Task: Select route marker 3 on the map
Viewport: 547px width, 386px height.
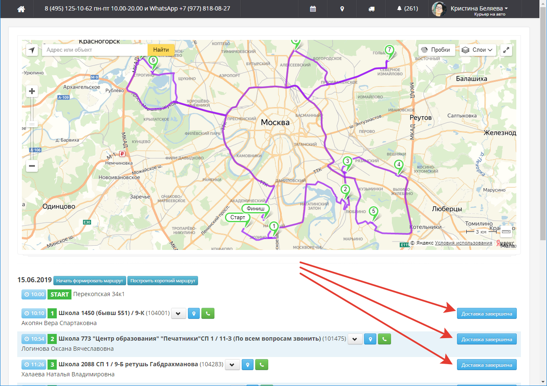Action: click(347, 161)
